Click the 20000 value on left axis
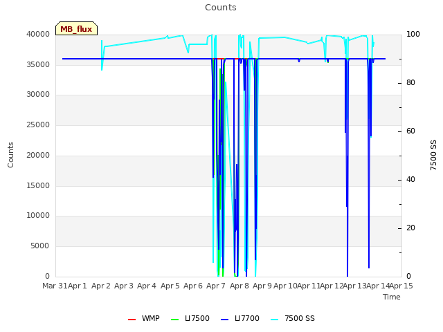 coord(38,156)
